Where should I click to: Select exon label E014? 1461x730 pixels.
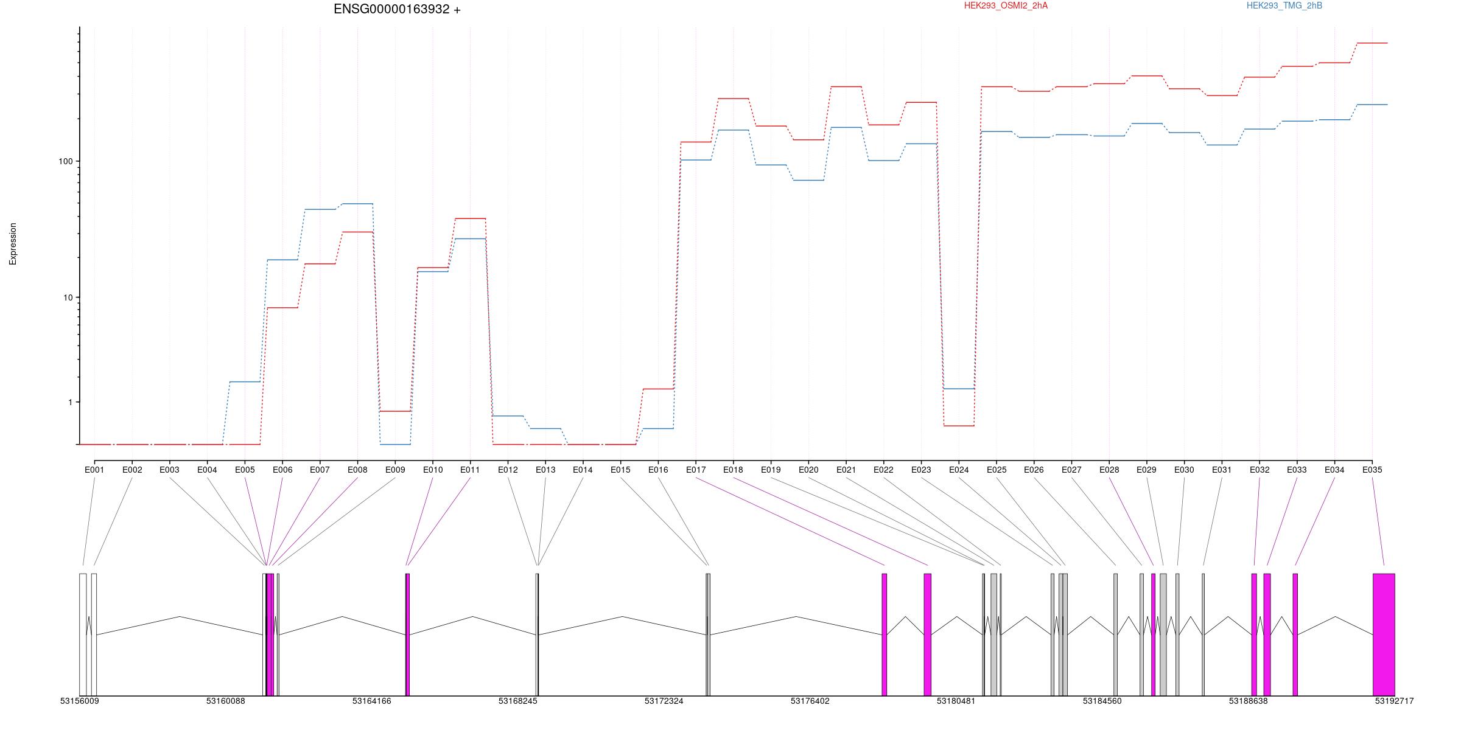pos(583,470)
